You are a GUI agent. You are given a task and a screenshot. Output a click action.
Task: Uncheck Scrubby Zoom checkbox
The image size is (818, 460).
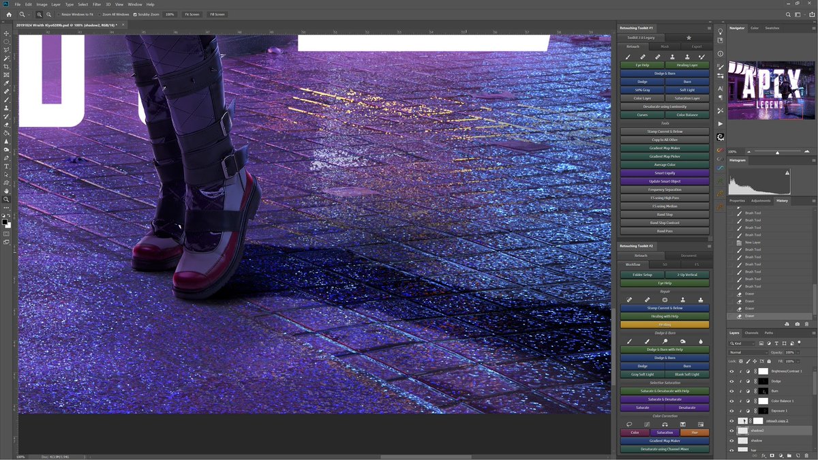click(x=135, y=14)
